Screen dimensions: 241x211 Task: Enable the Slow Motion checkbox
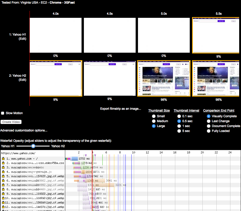(x=3, y=113)
